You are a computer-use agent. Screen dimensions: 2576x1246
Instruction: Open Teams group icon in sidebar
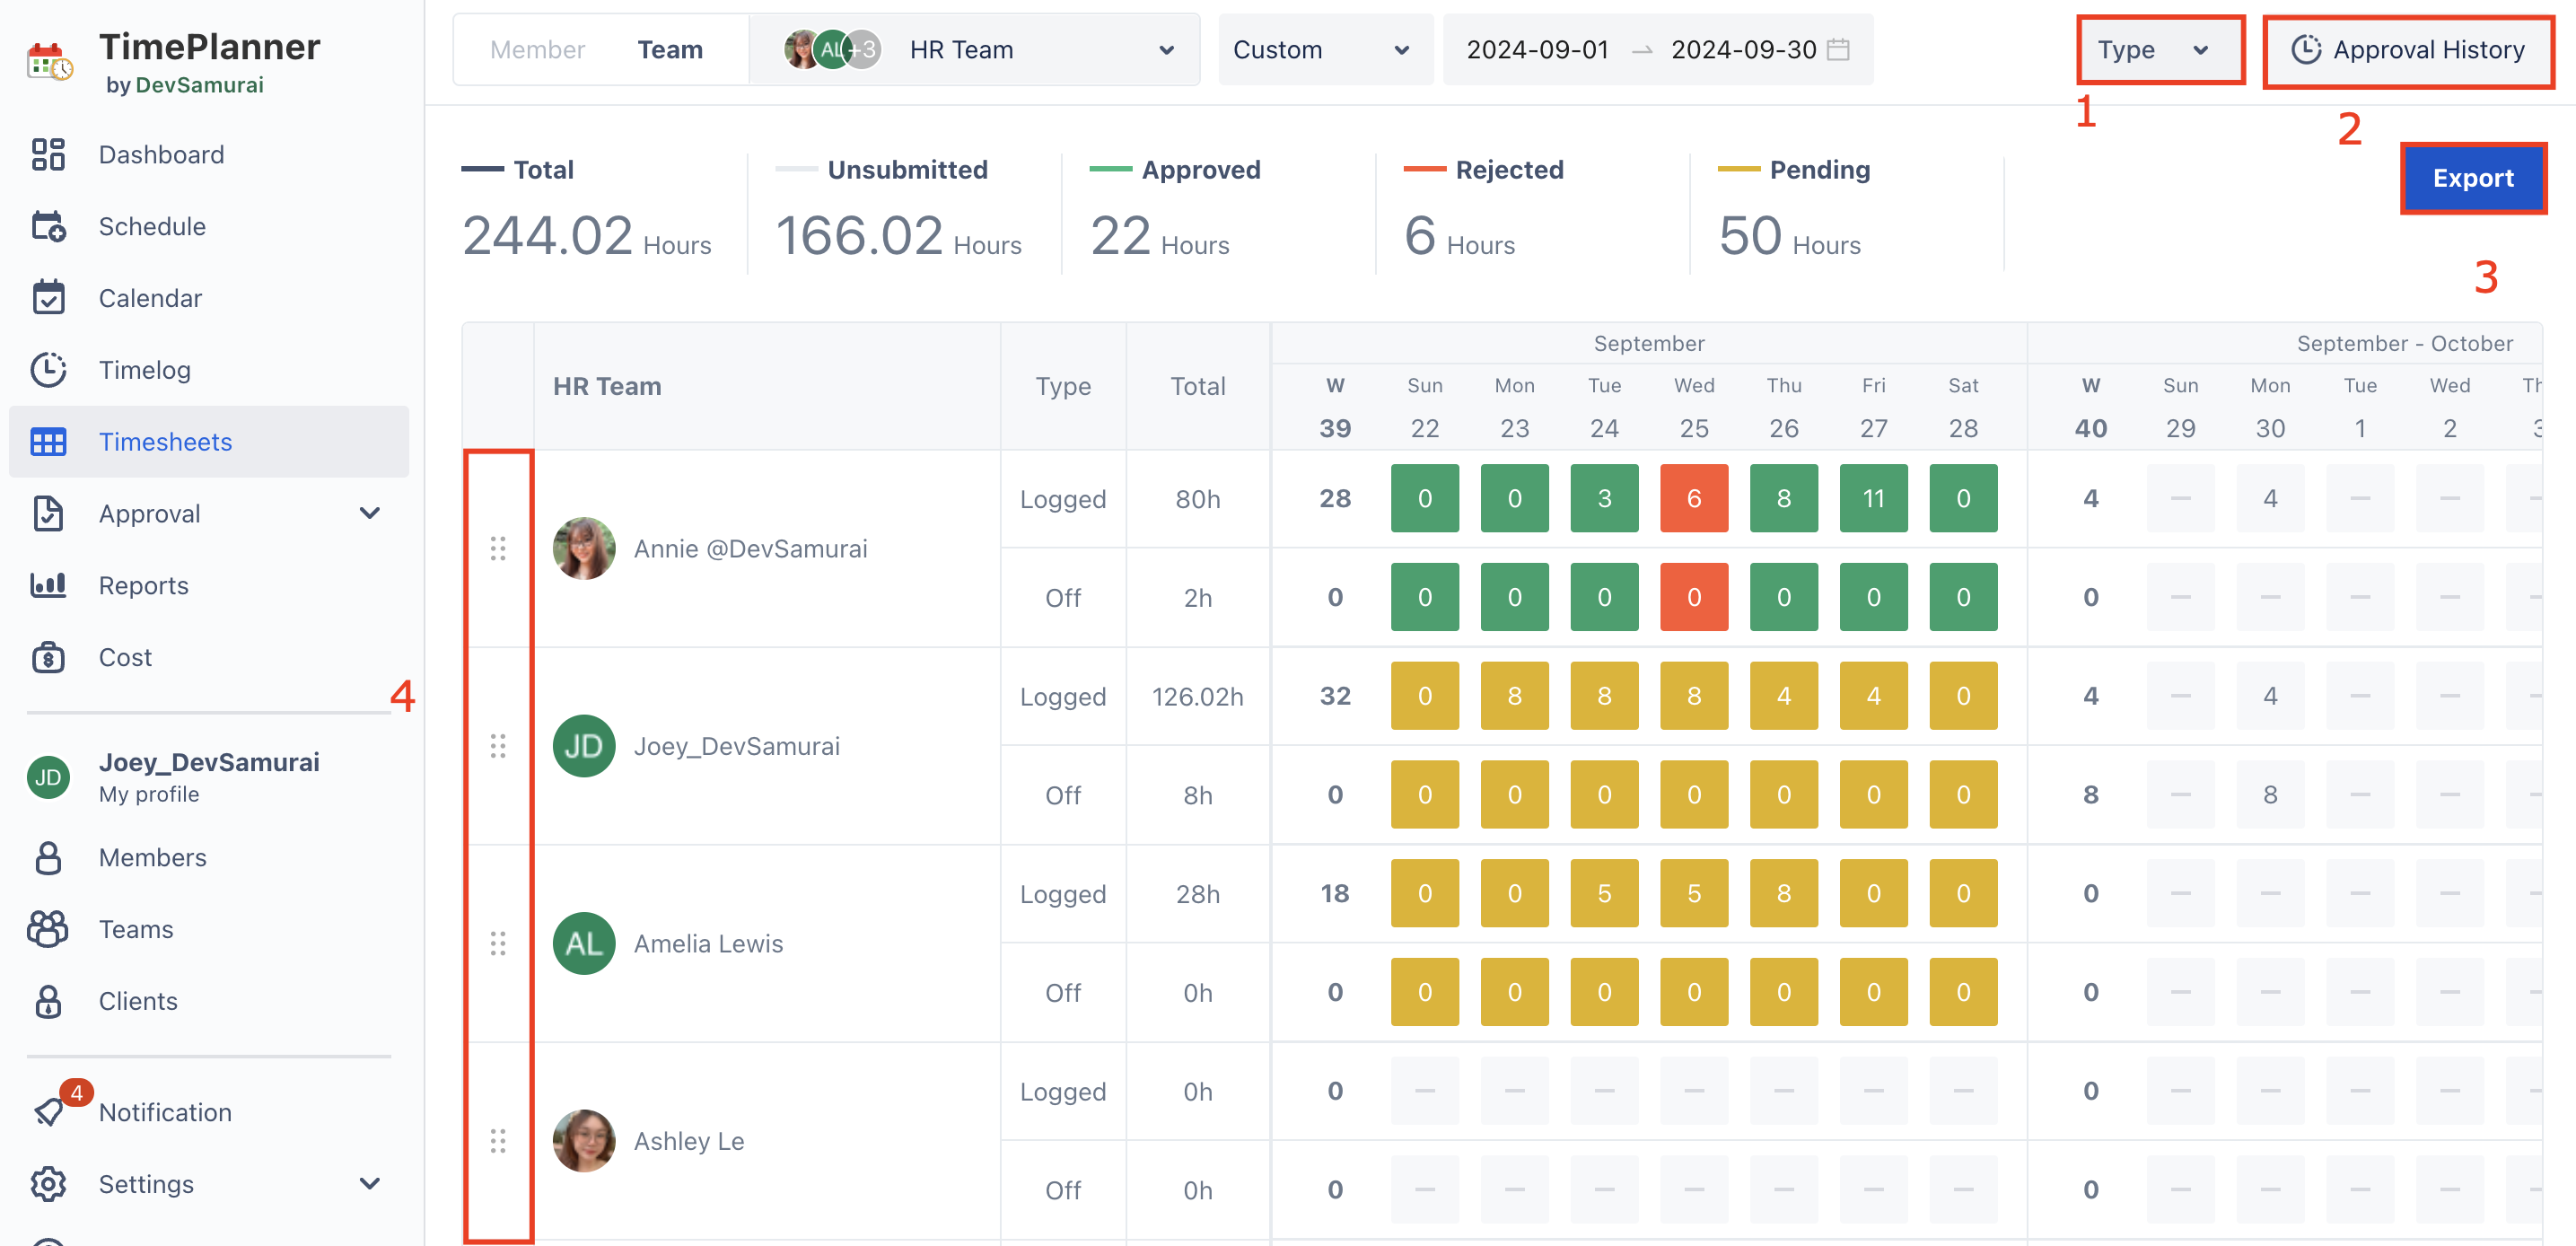coord(48,929)
